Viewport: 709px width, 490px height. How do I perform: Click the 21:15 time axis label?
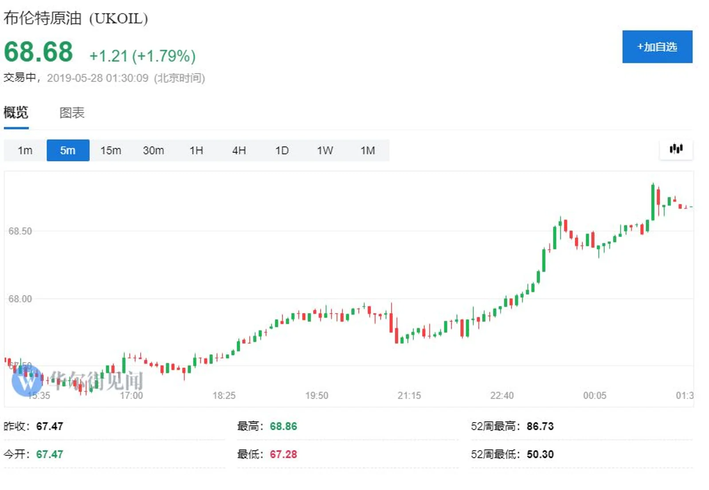point(409,395)
